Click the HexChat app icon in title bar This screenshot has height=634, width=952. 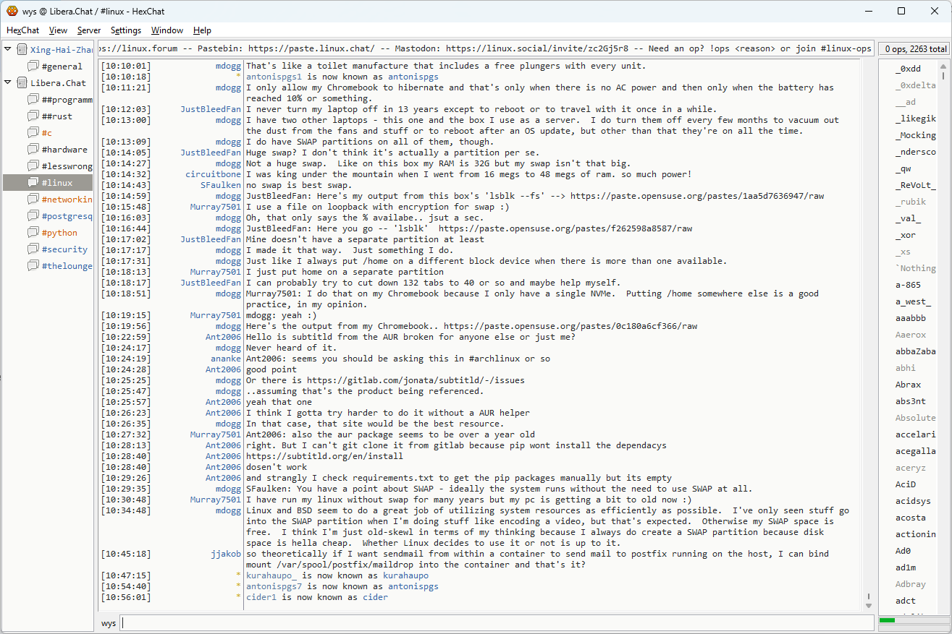12,11
